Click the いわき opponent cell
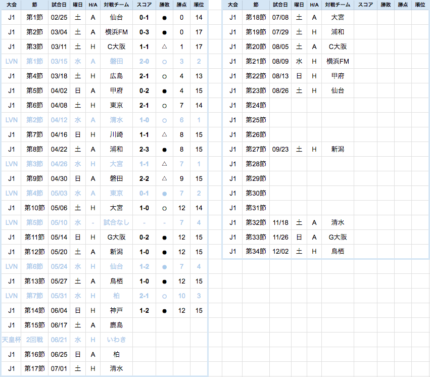Viewport: 430px width, 377px height. 116,340
